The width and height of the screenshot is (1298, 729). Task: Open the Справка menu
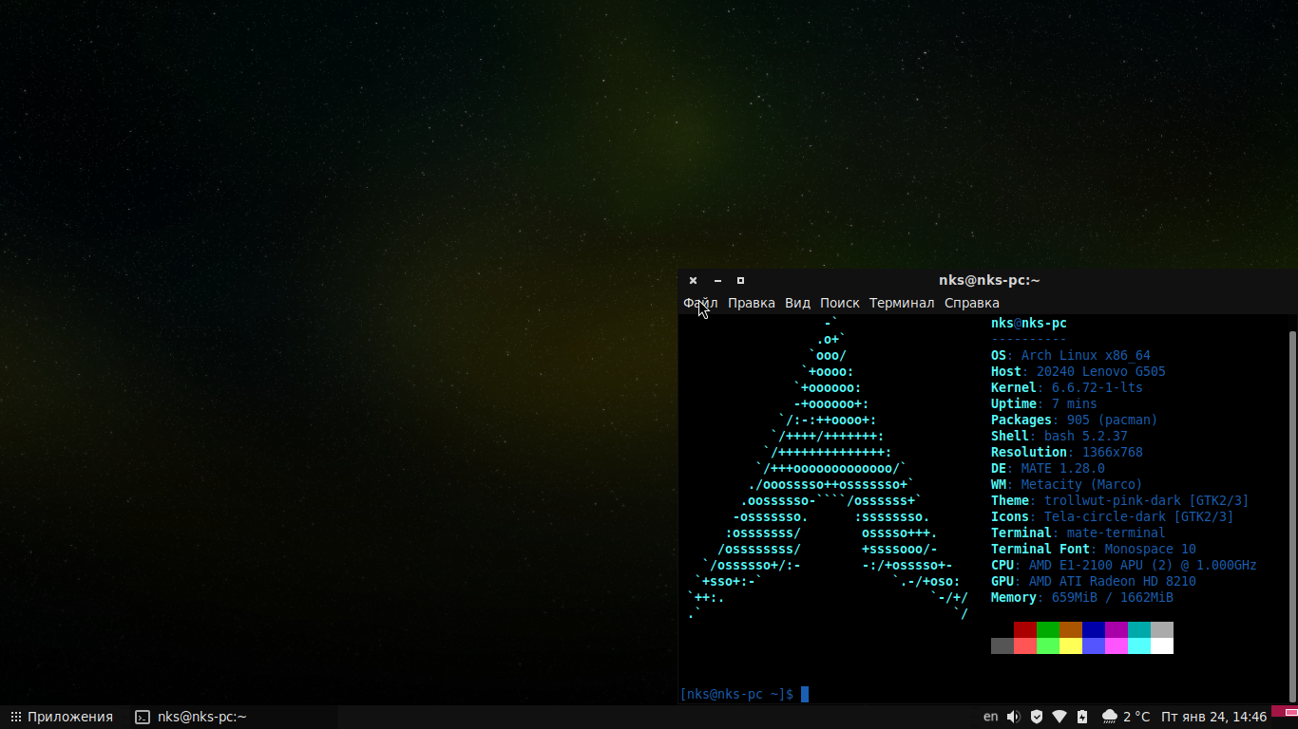pyautogui.click(x=972, y=303)
